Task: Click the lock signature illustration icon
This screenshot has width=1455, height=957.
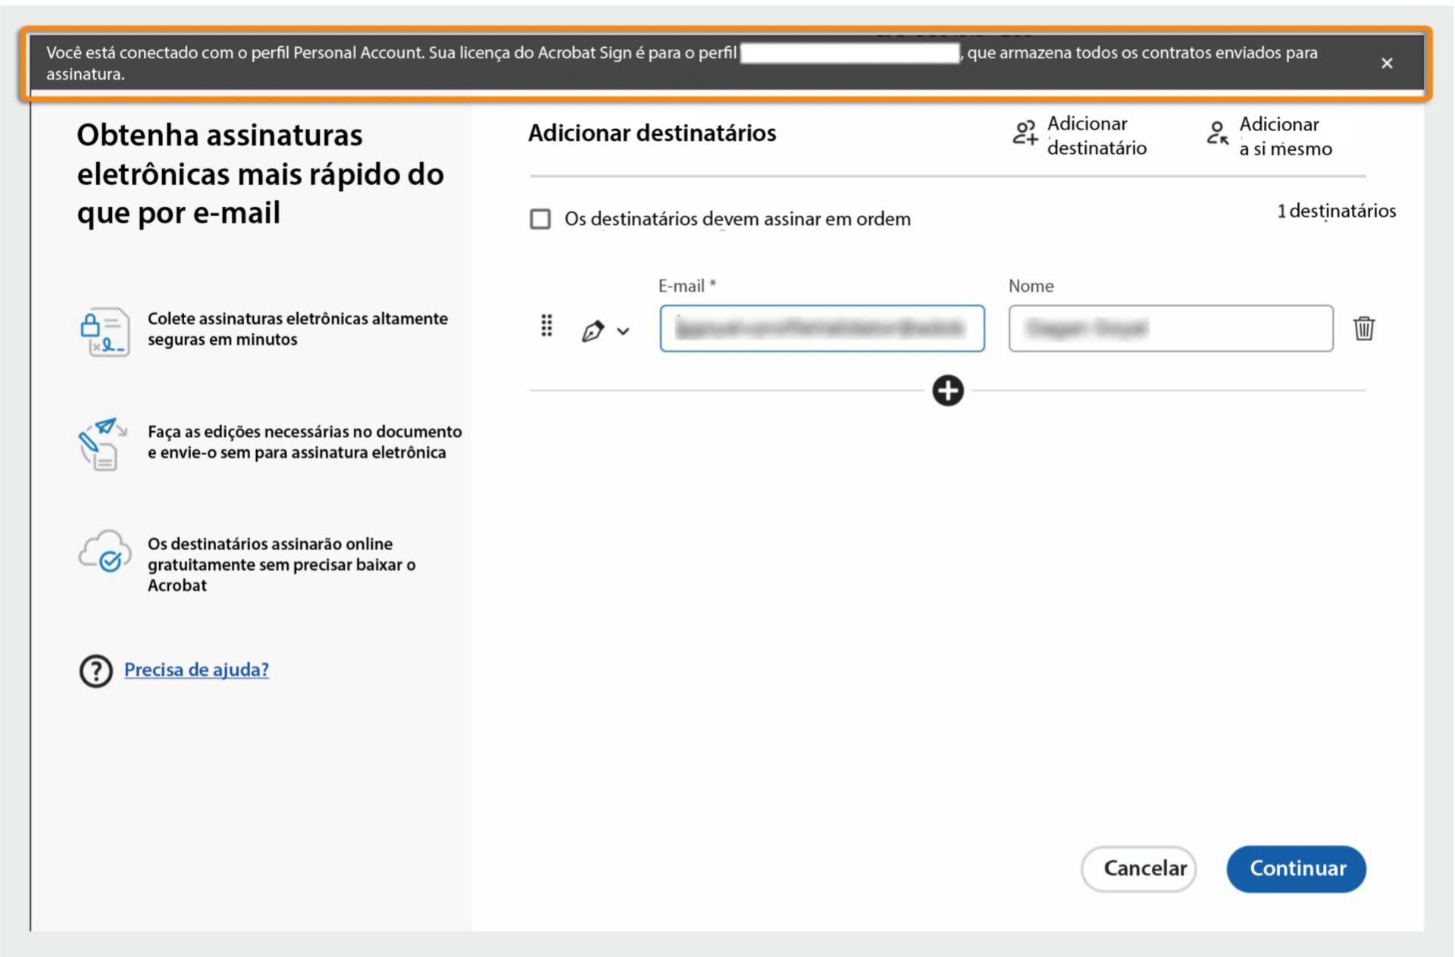Action: pyautogui.click(x=106, y=330)
